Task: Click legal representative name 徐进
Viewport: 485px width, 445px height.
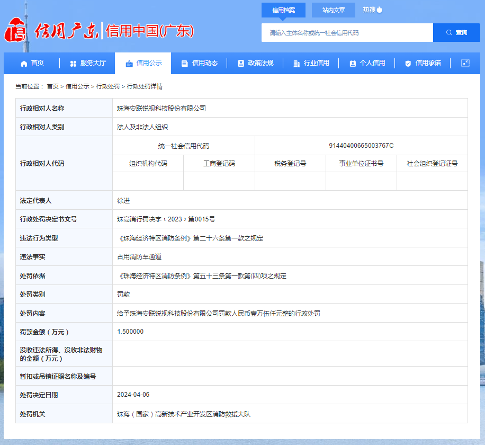Action: [123, 201]
